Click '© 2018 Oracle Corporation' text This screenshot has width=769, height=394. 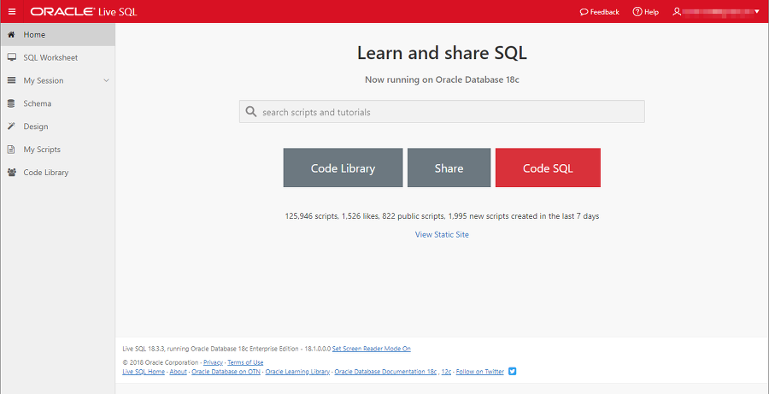coord(161,362)
